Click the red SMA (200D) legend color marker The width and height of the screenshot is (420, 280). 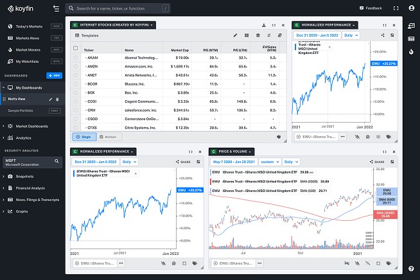pyautogui.click(x=211, y=181)
